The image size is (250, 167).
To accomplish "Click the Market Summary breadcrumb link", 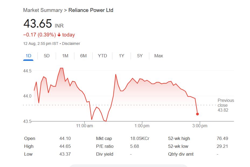I will [x=43, y=10].
